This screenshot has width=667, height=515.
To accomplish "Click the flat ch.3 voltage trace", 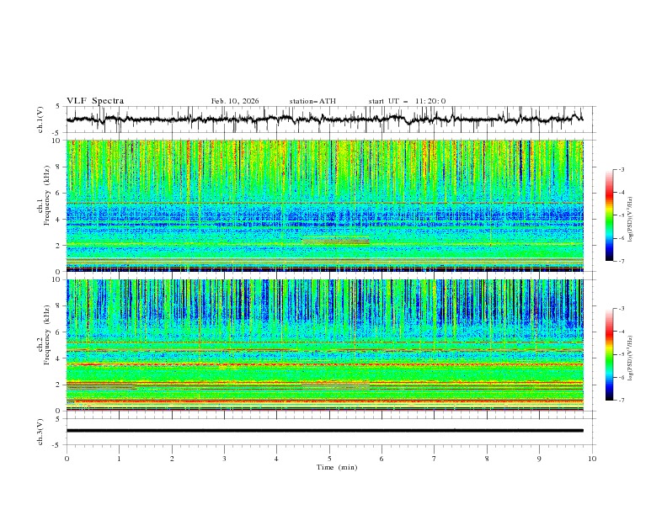I will [325, 431].
